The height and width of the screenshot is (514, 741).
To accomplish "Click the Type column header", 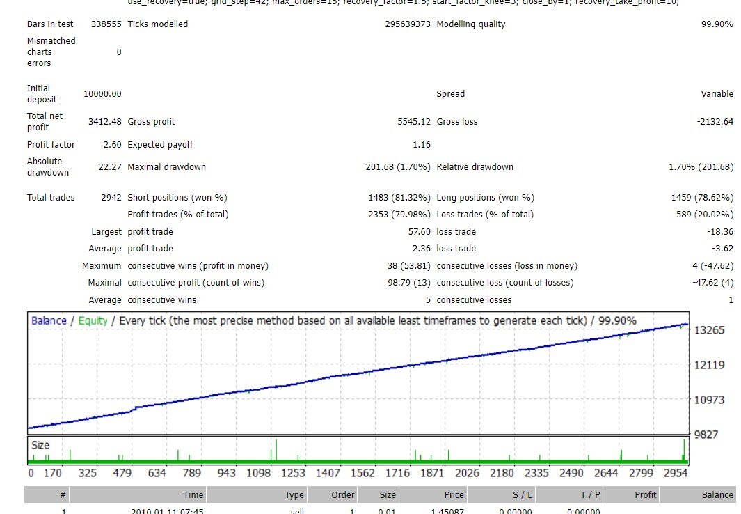I will (257, 494).
